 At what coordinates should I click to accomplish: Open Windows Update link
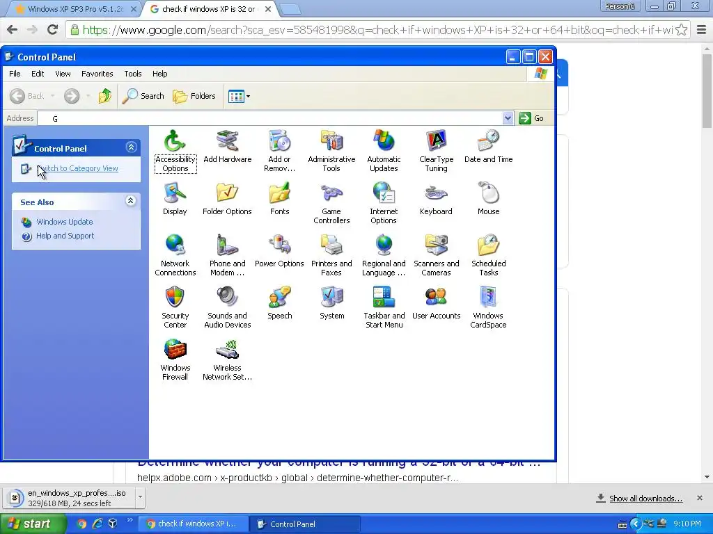point(65,222)
